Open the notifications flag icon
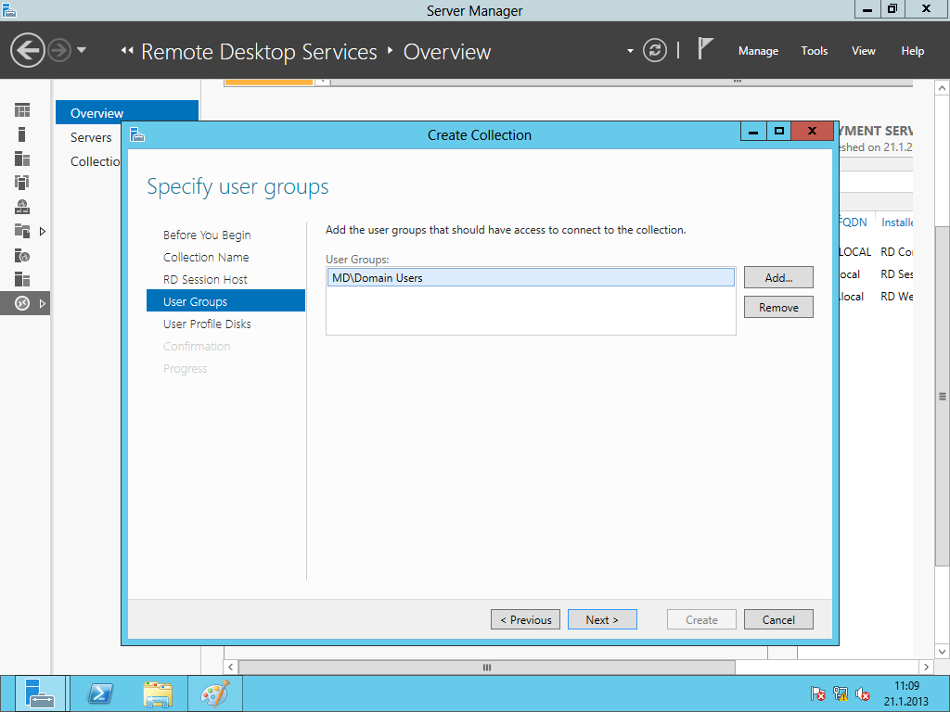The image size is (950, 712). [x=706, y=50]
